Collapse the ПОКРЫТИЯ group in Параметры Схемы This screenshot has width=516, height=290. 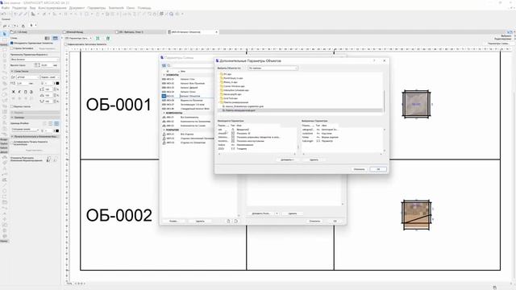(164, 130)
